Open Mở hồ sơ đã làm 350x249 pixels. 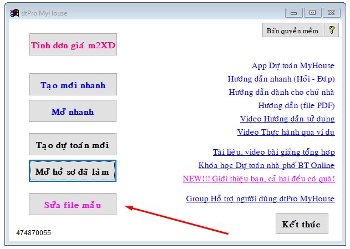tap(73, 171)
